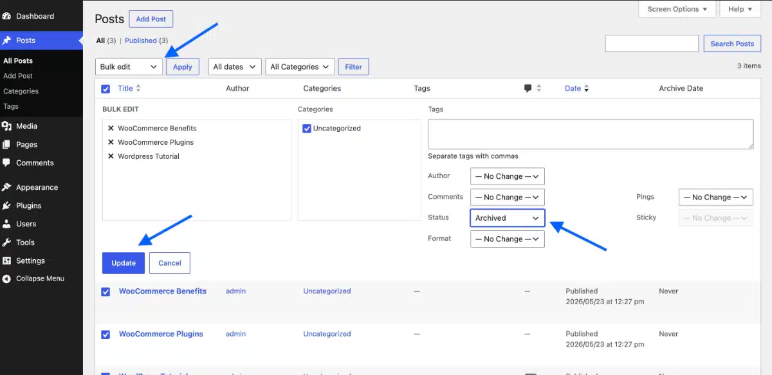Click the blue Update button
The width and height of the screenshot is (772, 375).
(124, 263)
